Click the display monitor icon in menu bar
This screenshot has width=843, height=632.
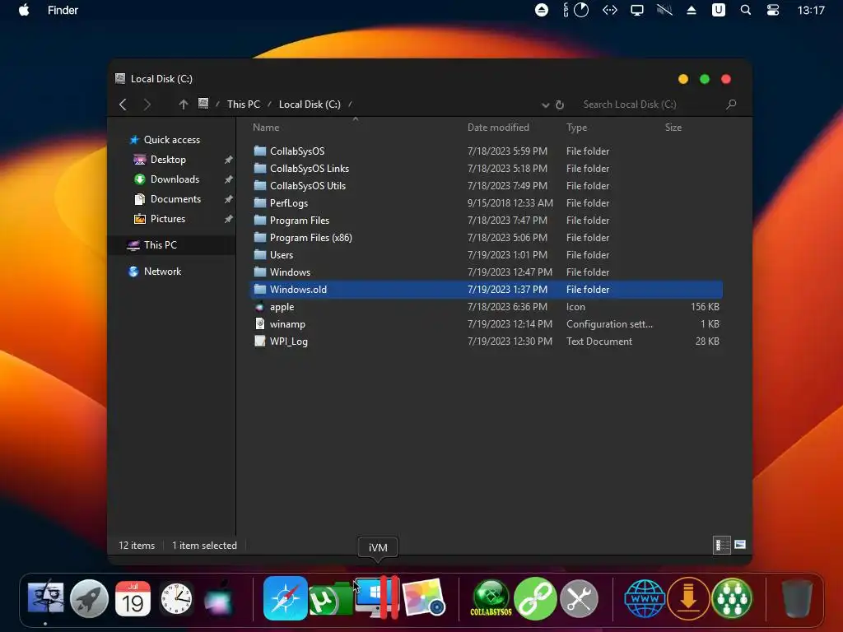(x=637, y=10)
